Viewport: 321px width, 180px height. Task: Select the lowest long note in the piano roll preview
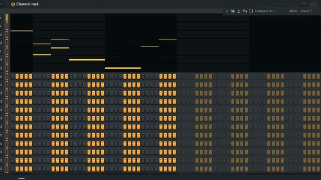click(x=123, y=68)
